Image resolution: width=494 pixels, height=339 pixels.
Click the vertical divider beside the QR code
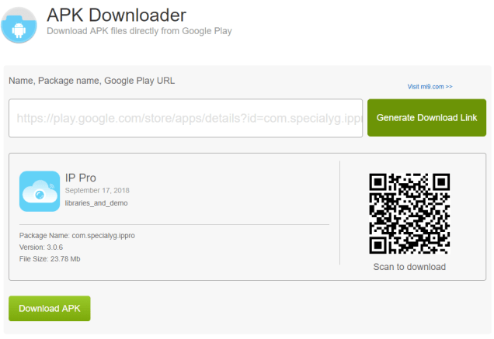pyautogui.click(x=340, y=213)
